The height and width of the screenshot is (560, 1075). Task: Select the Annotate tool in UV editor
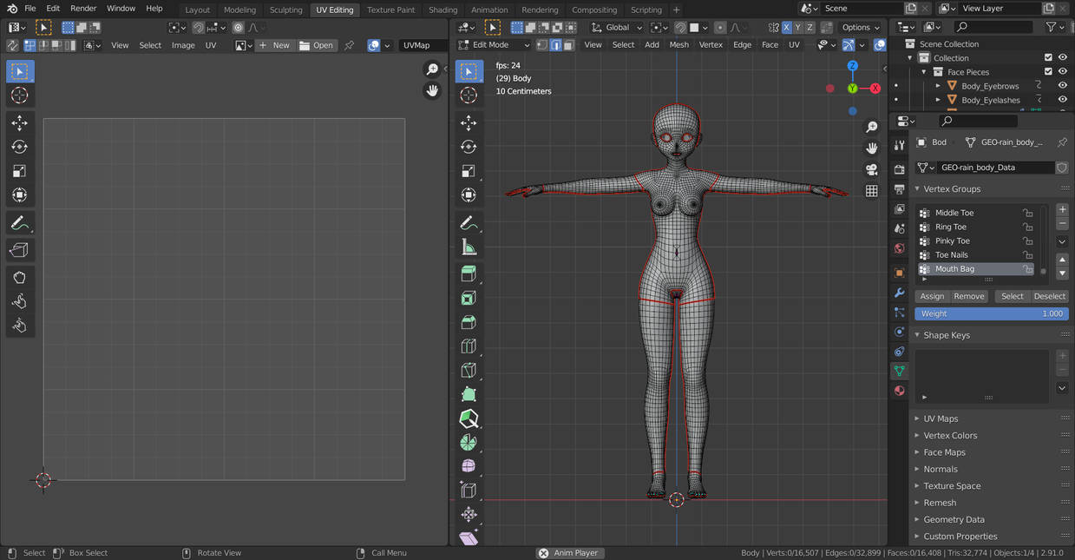[19, 223]
